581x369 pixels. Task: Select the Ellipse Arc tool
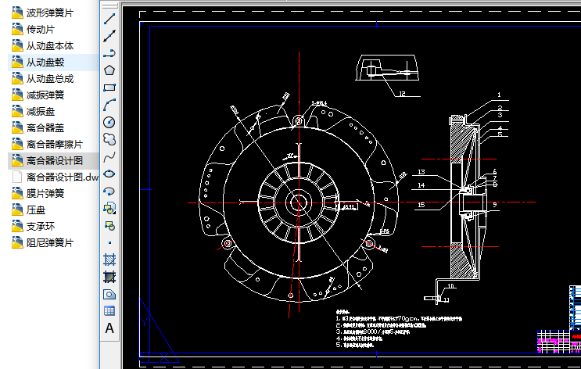pos(109,192)
